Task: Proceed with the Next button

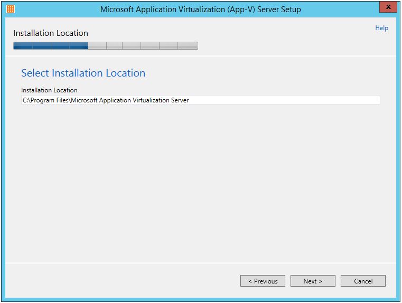Action: [313, 281]
